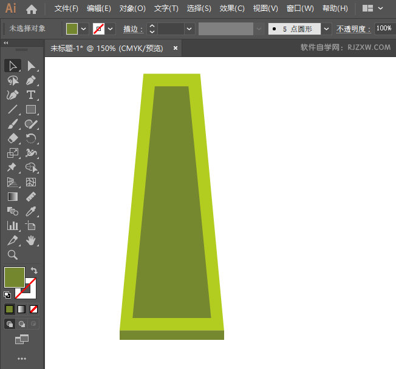Viewport: 396px width, 369px height.
Task: Pick the Rectangle tool
Action: coord(31,110)
